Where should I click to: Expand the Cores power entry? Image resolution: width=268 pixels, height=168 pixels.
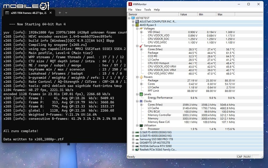(x=141, y=84)
